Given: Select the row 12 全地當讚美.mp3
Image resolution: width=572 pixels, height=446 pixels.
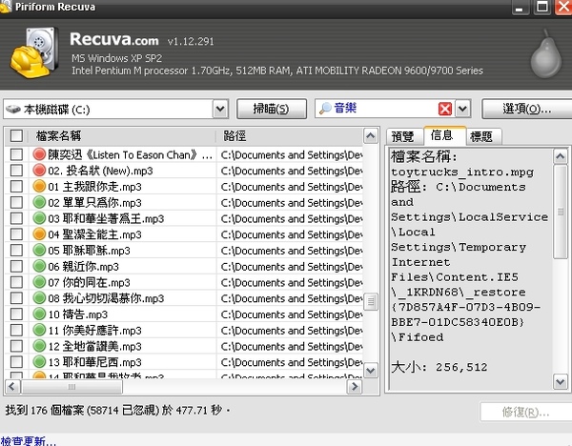Looking at the screenshot, I should tap(184, 346).
